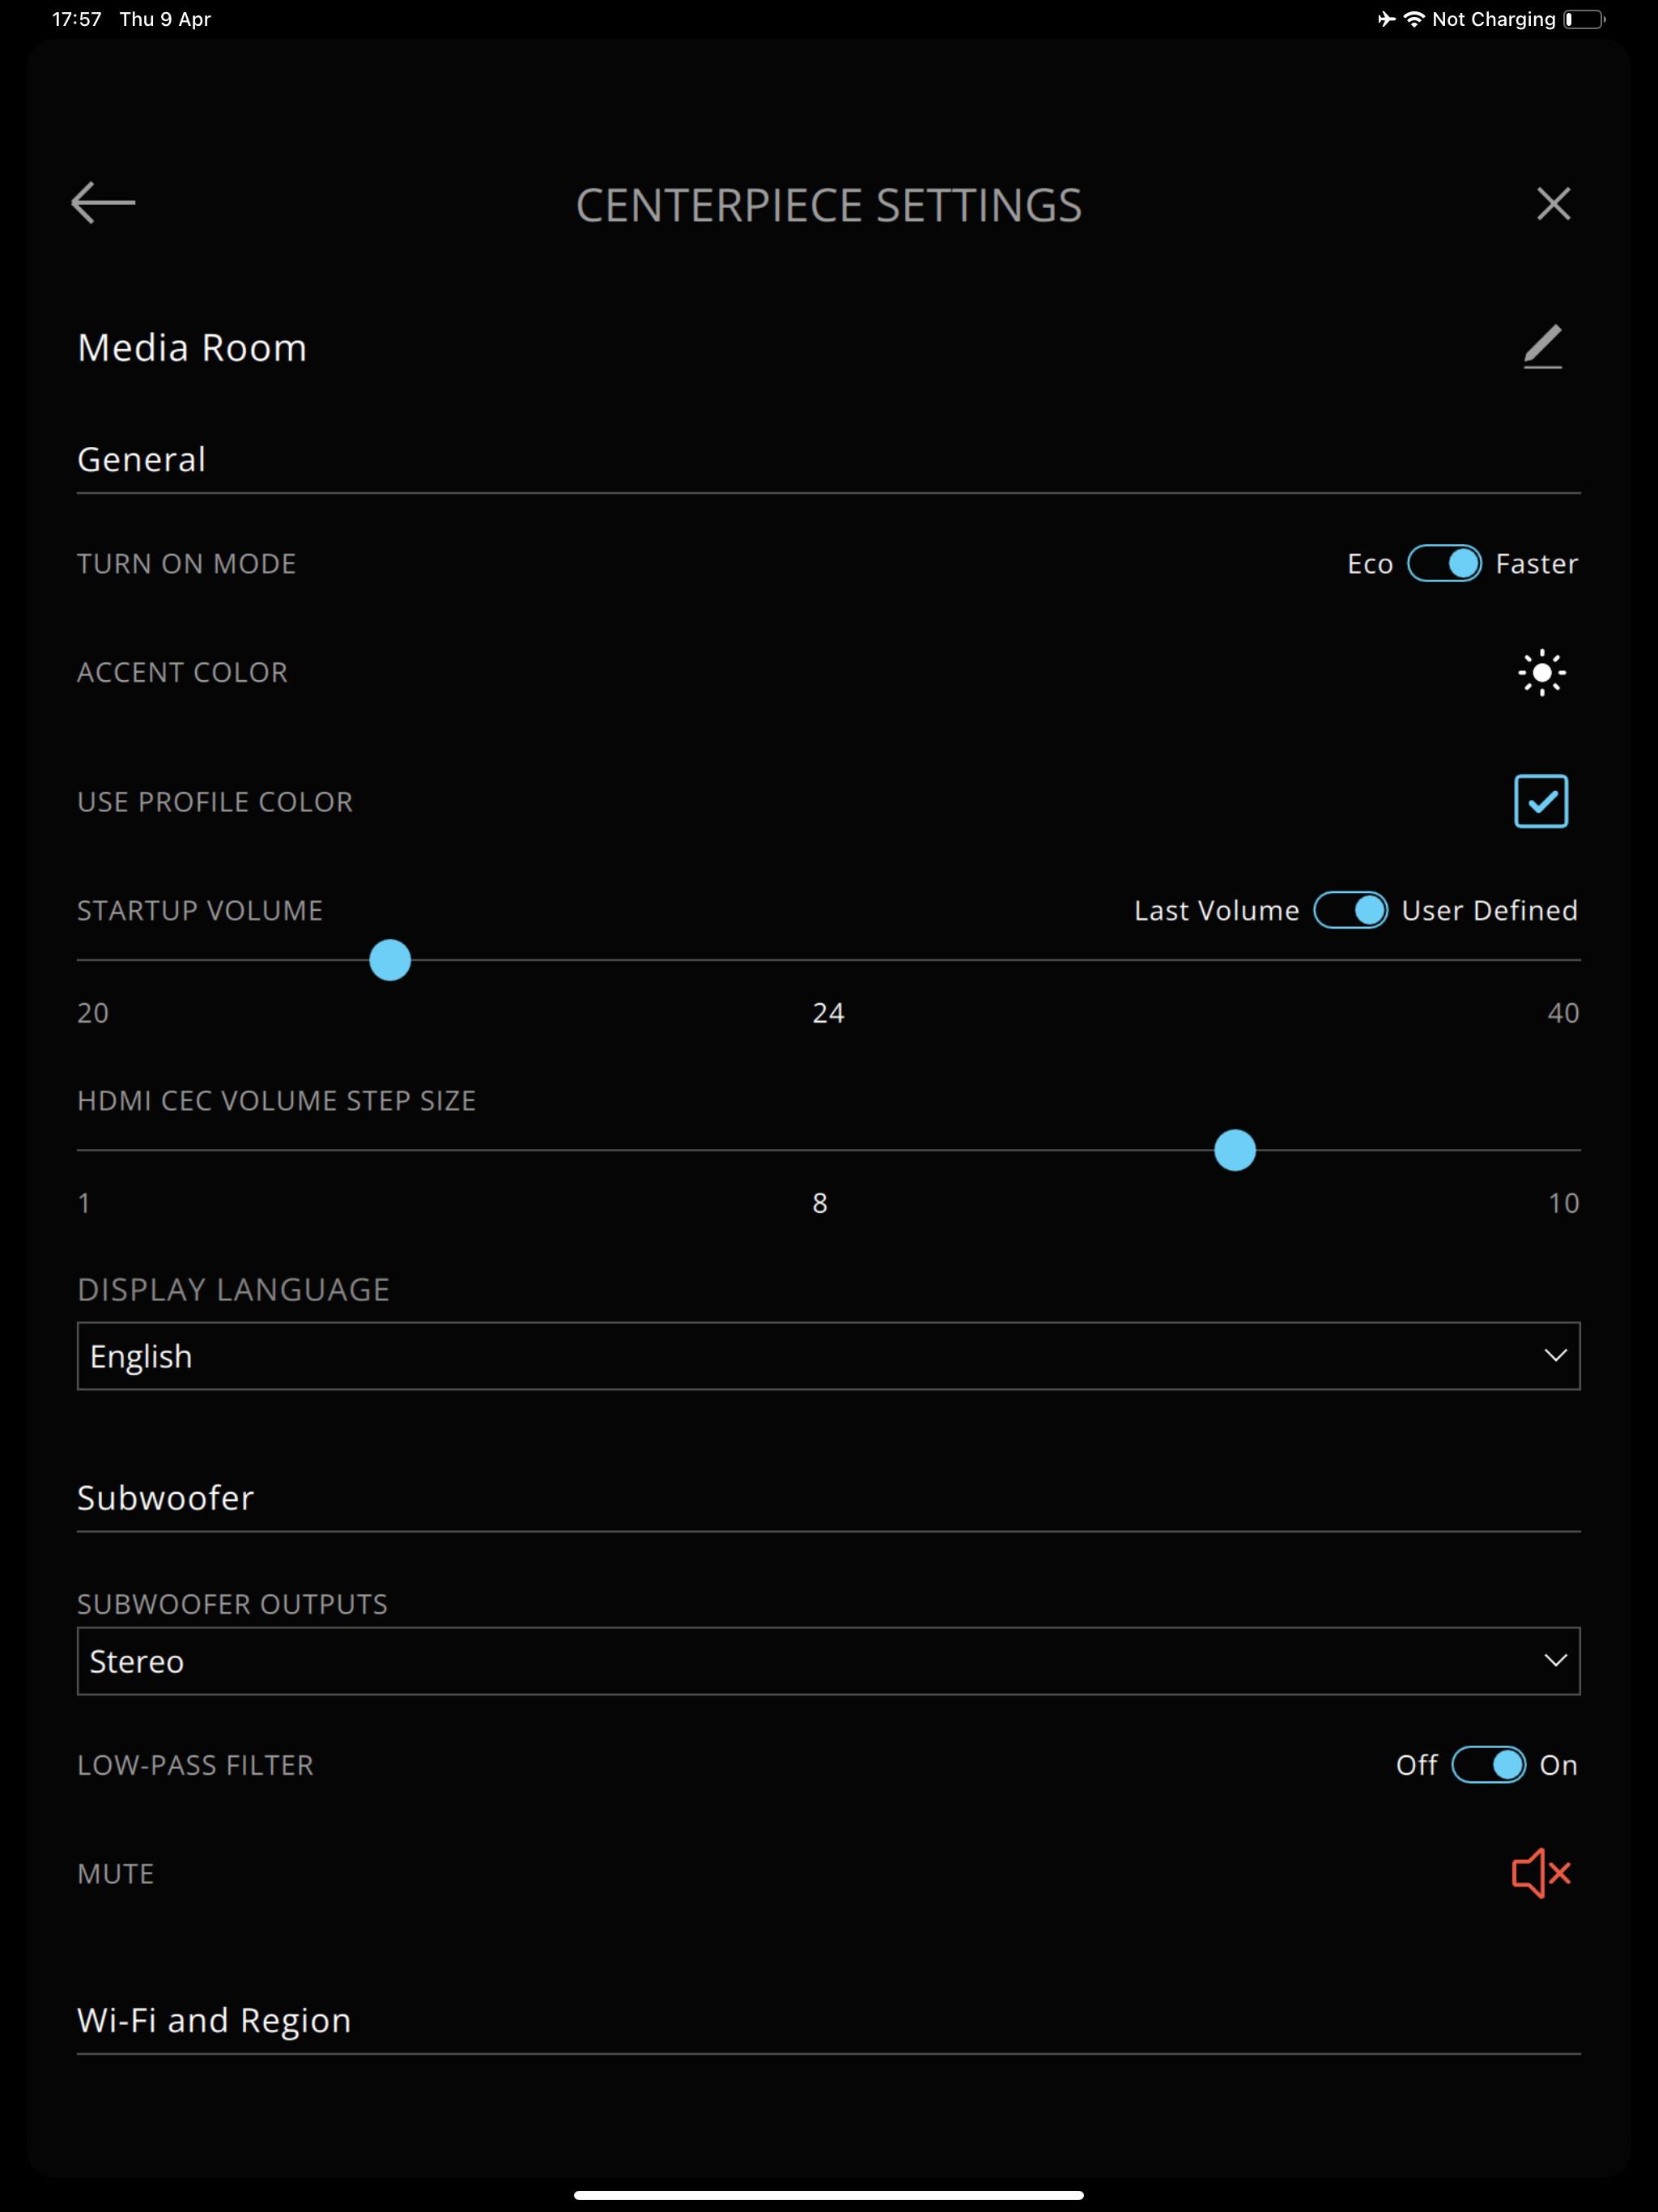The height and width of the screenshot is (2212, 1658).
Task: Tap the battery icon in status bar
Action: (x=1585, y=19)
